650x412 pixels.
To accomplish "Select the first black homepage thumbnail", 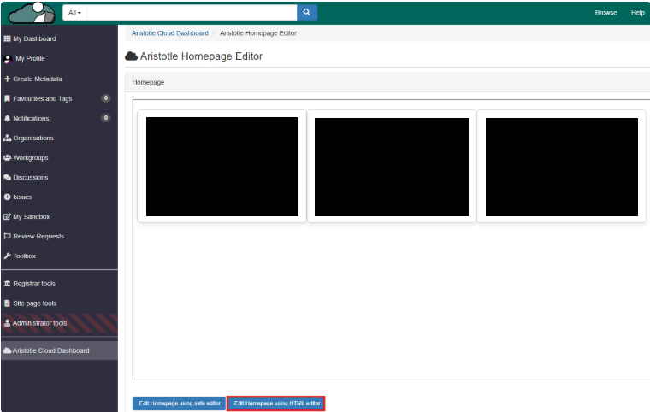I will (222, 167).
